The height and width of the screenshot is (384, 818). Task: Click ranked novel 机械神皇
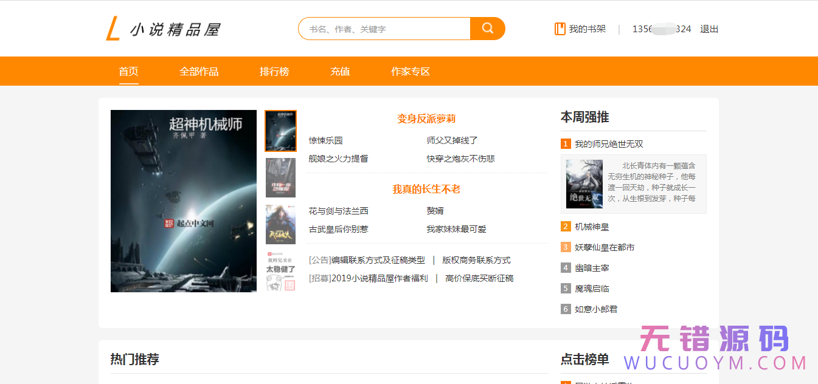coord(594,226)
